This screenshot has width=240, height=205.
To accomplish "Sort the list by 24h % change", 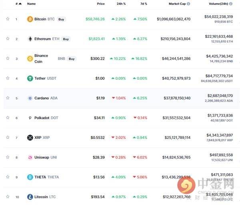I will click(121, 4).
